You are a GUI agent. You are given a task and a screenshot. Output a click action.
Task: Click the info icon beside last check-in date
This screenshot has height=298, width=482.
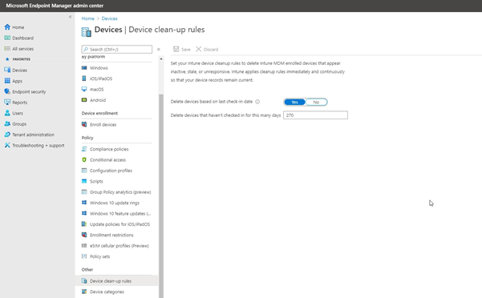[x=257, y=102]
